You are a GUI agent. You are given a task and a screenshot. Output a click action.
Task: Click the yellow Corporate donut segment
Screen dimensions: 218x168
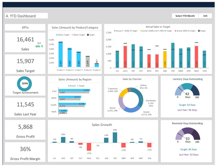[123, 93]
